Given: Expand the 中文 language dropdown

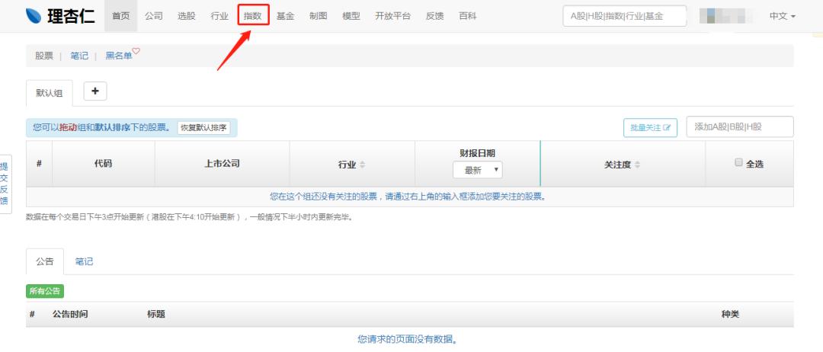Looking at the screenshot, I should point(782,16).
